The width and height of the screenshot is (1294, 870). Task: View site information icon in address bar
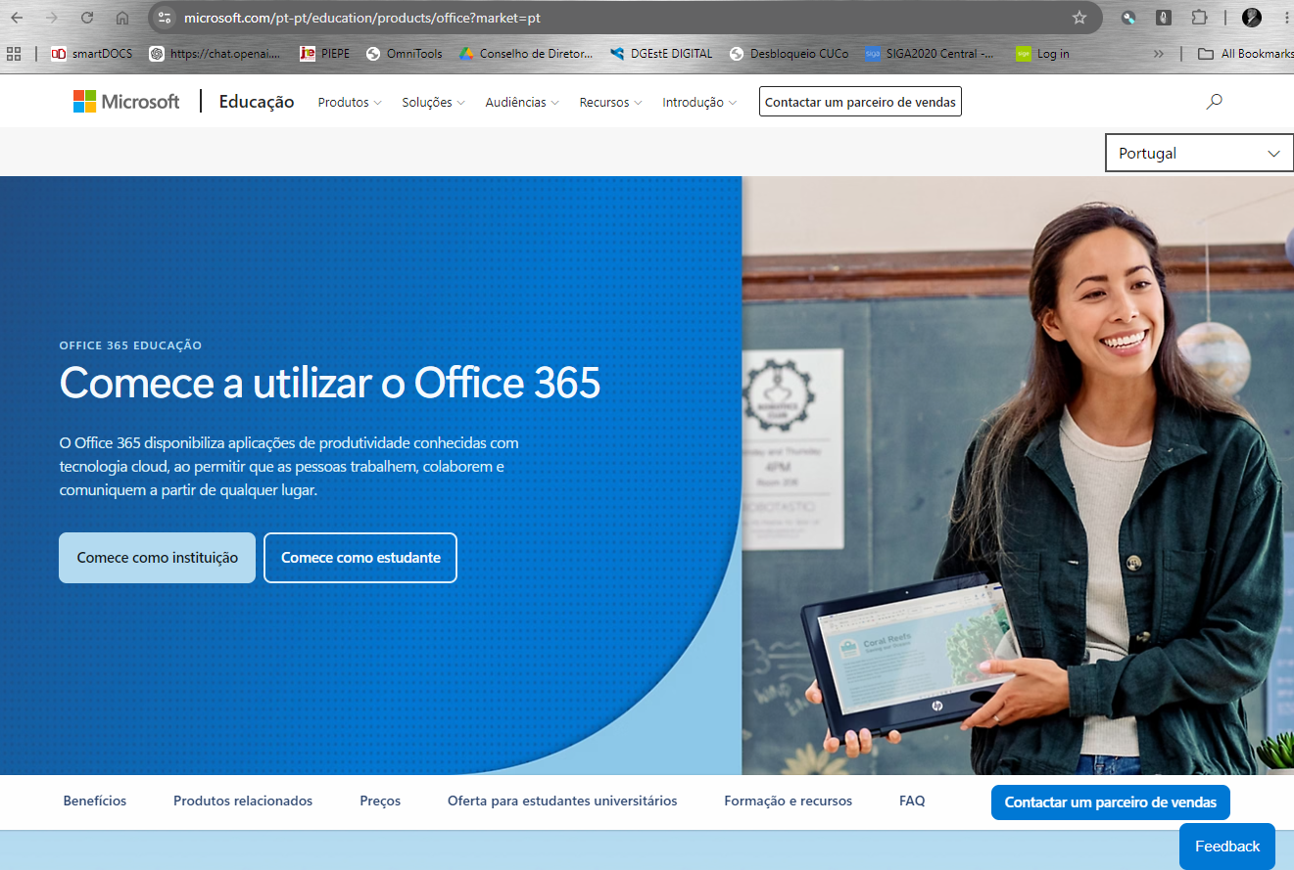(165, 18)
